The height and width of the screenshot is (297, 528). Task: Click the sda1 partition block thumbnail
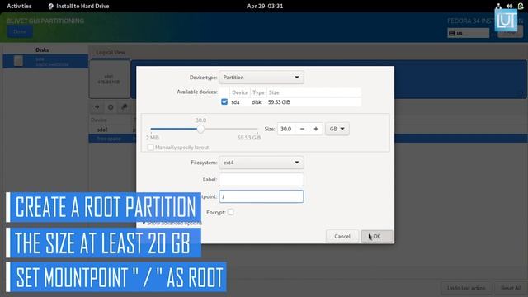[x=109, y=79]
